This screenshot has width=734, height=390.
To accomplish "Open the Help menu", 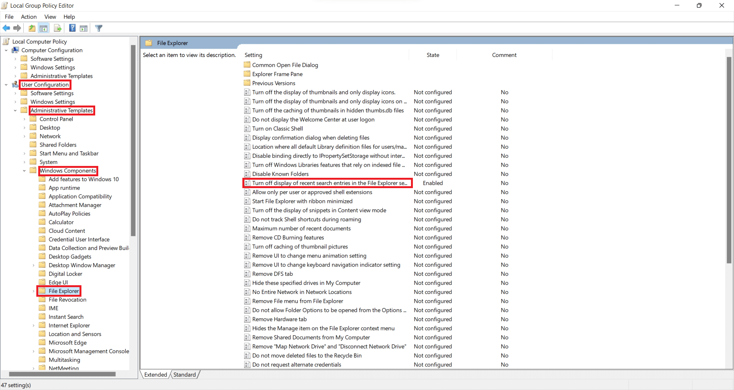I will pyautogui.click(x=69, y=17).
